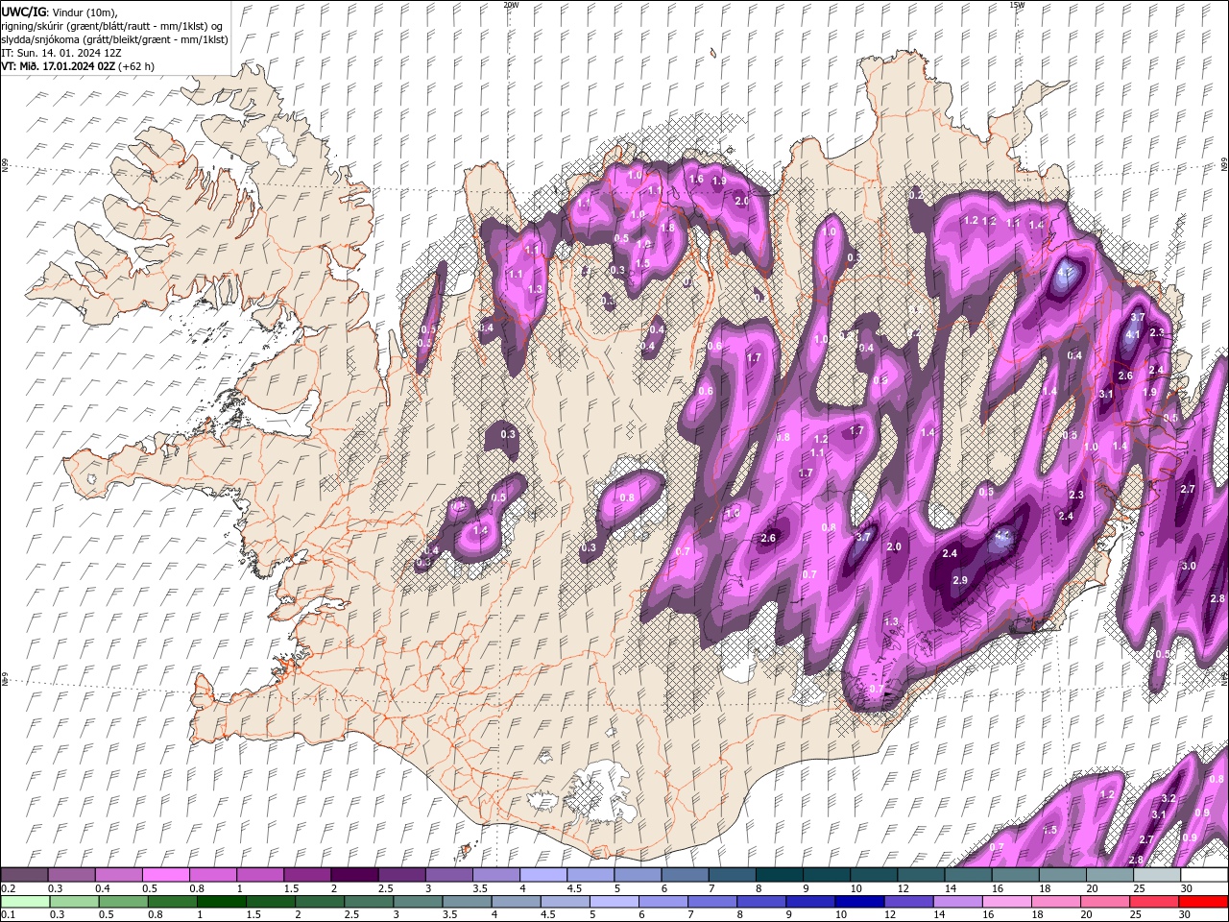Select the 3.1 precipitation value in the east

coord(1105,394)
